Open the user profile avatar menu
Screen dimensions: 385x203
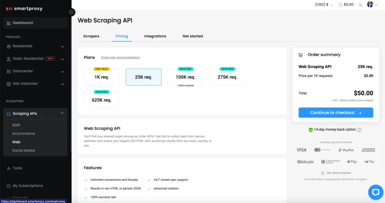click(370, 5)
